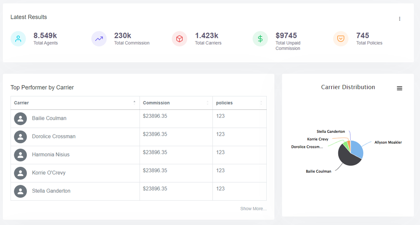This screenshot has height=225, width=420.
Task: Sort table by Commission column
Action: (x=176, y=103)
